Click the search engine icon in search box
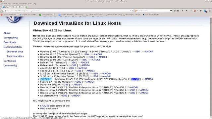 tap(136, 11)
